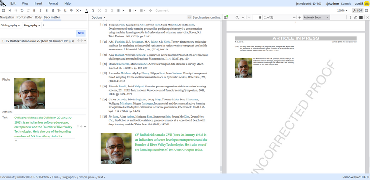370x180 pixels.
Task: Open the user88 account avatar
Action: click(366, 4)
